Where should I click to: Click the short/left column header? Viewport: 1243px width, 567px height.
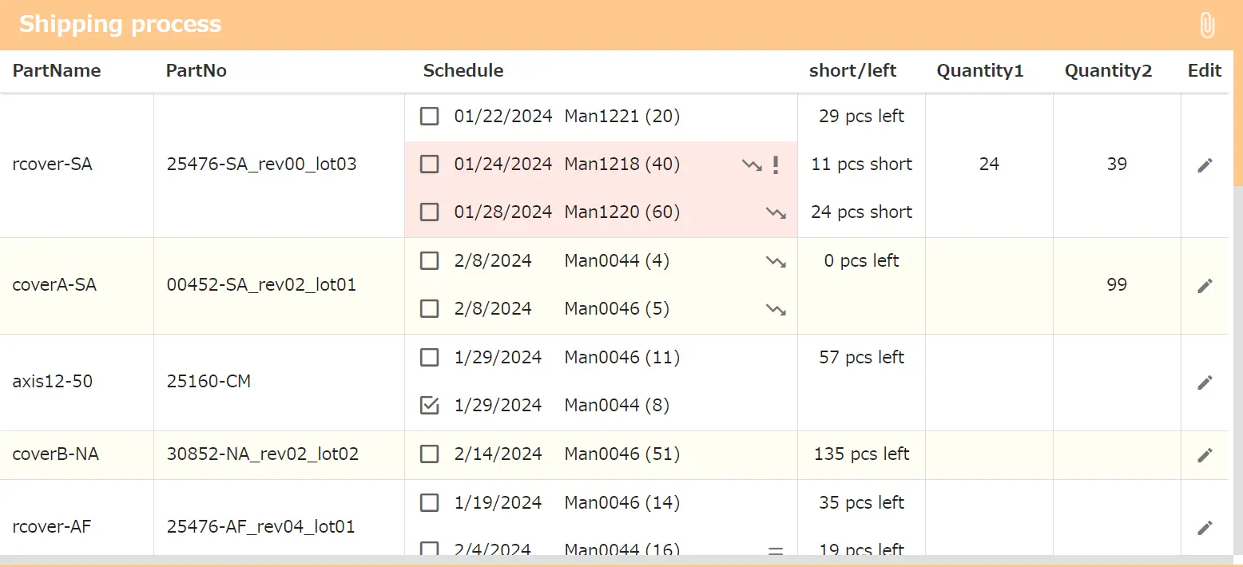852,71
